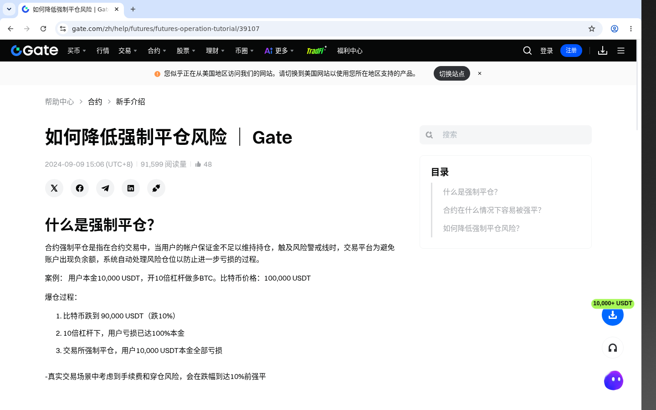Go to 帮助中心 breadcrumb
Screen dimensions: 656x410
tap(59, 102)
